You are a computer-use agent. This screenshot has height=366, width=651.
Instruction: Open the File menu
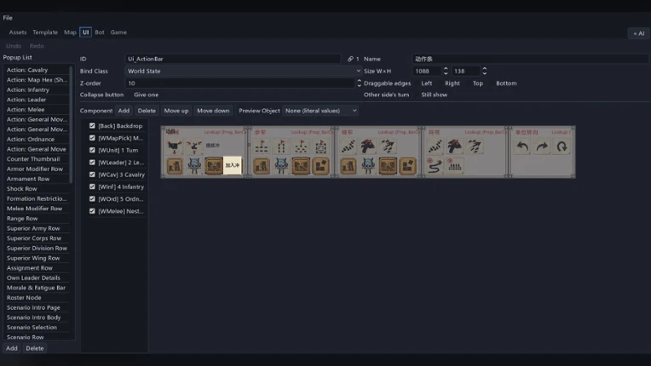(8, 18)
